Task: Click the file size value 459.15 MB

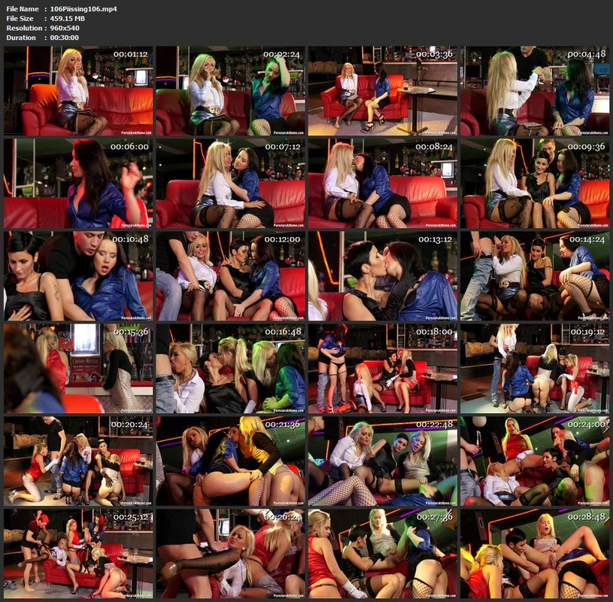Action: click(67, 18)
